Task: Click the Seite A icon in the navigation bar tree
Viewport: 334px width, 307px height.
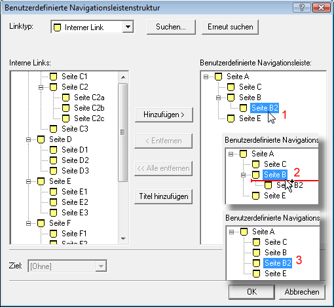Action: tap(218, 77)
